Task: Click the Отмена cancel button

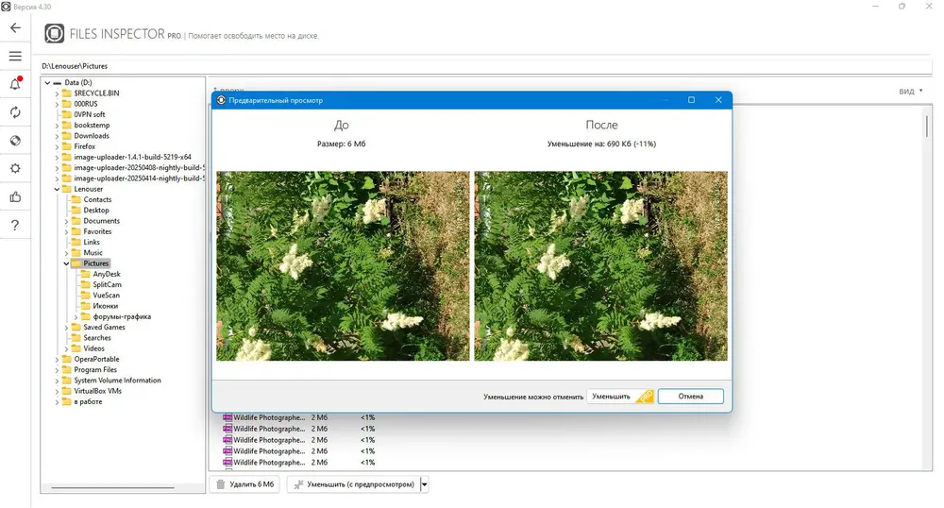Action: click(x=691, y=397)
